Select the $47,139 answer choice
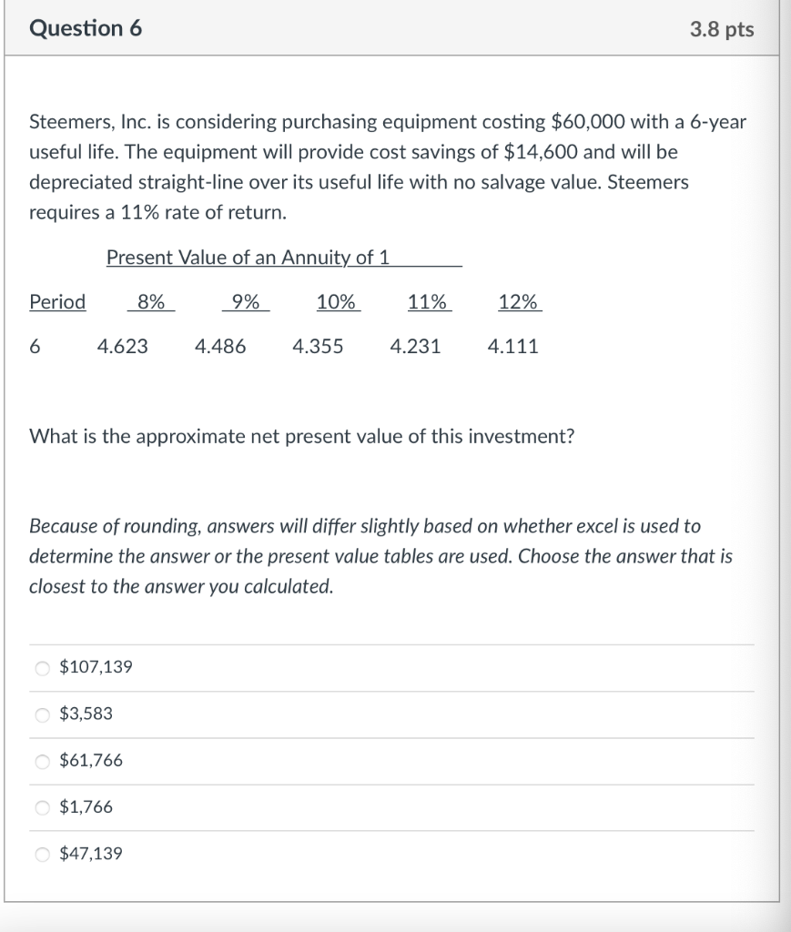This screenshot has height=932, width=791. click(x=42, y=854)
